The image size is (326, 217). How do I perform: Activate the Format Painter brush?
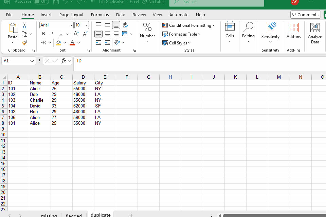tap(24, 43)
